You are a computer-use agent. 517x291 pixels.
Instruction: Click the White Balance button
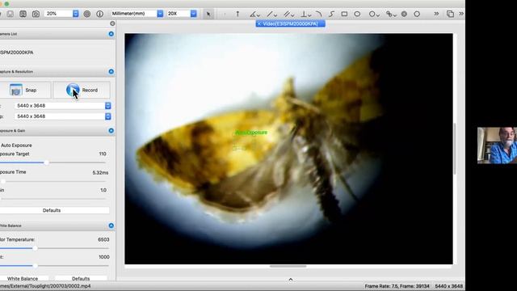23,279
